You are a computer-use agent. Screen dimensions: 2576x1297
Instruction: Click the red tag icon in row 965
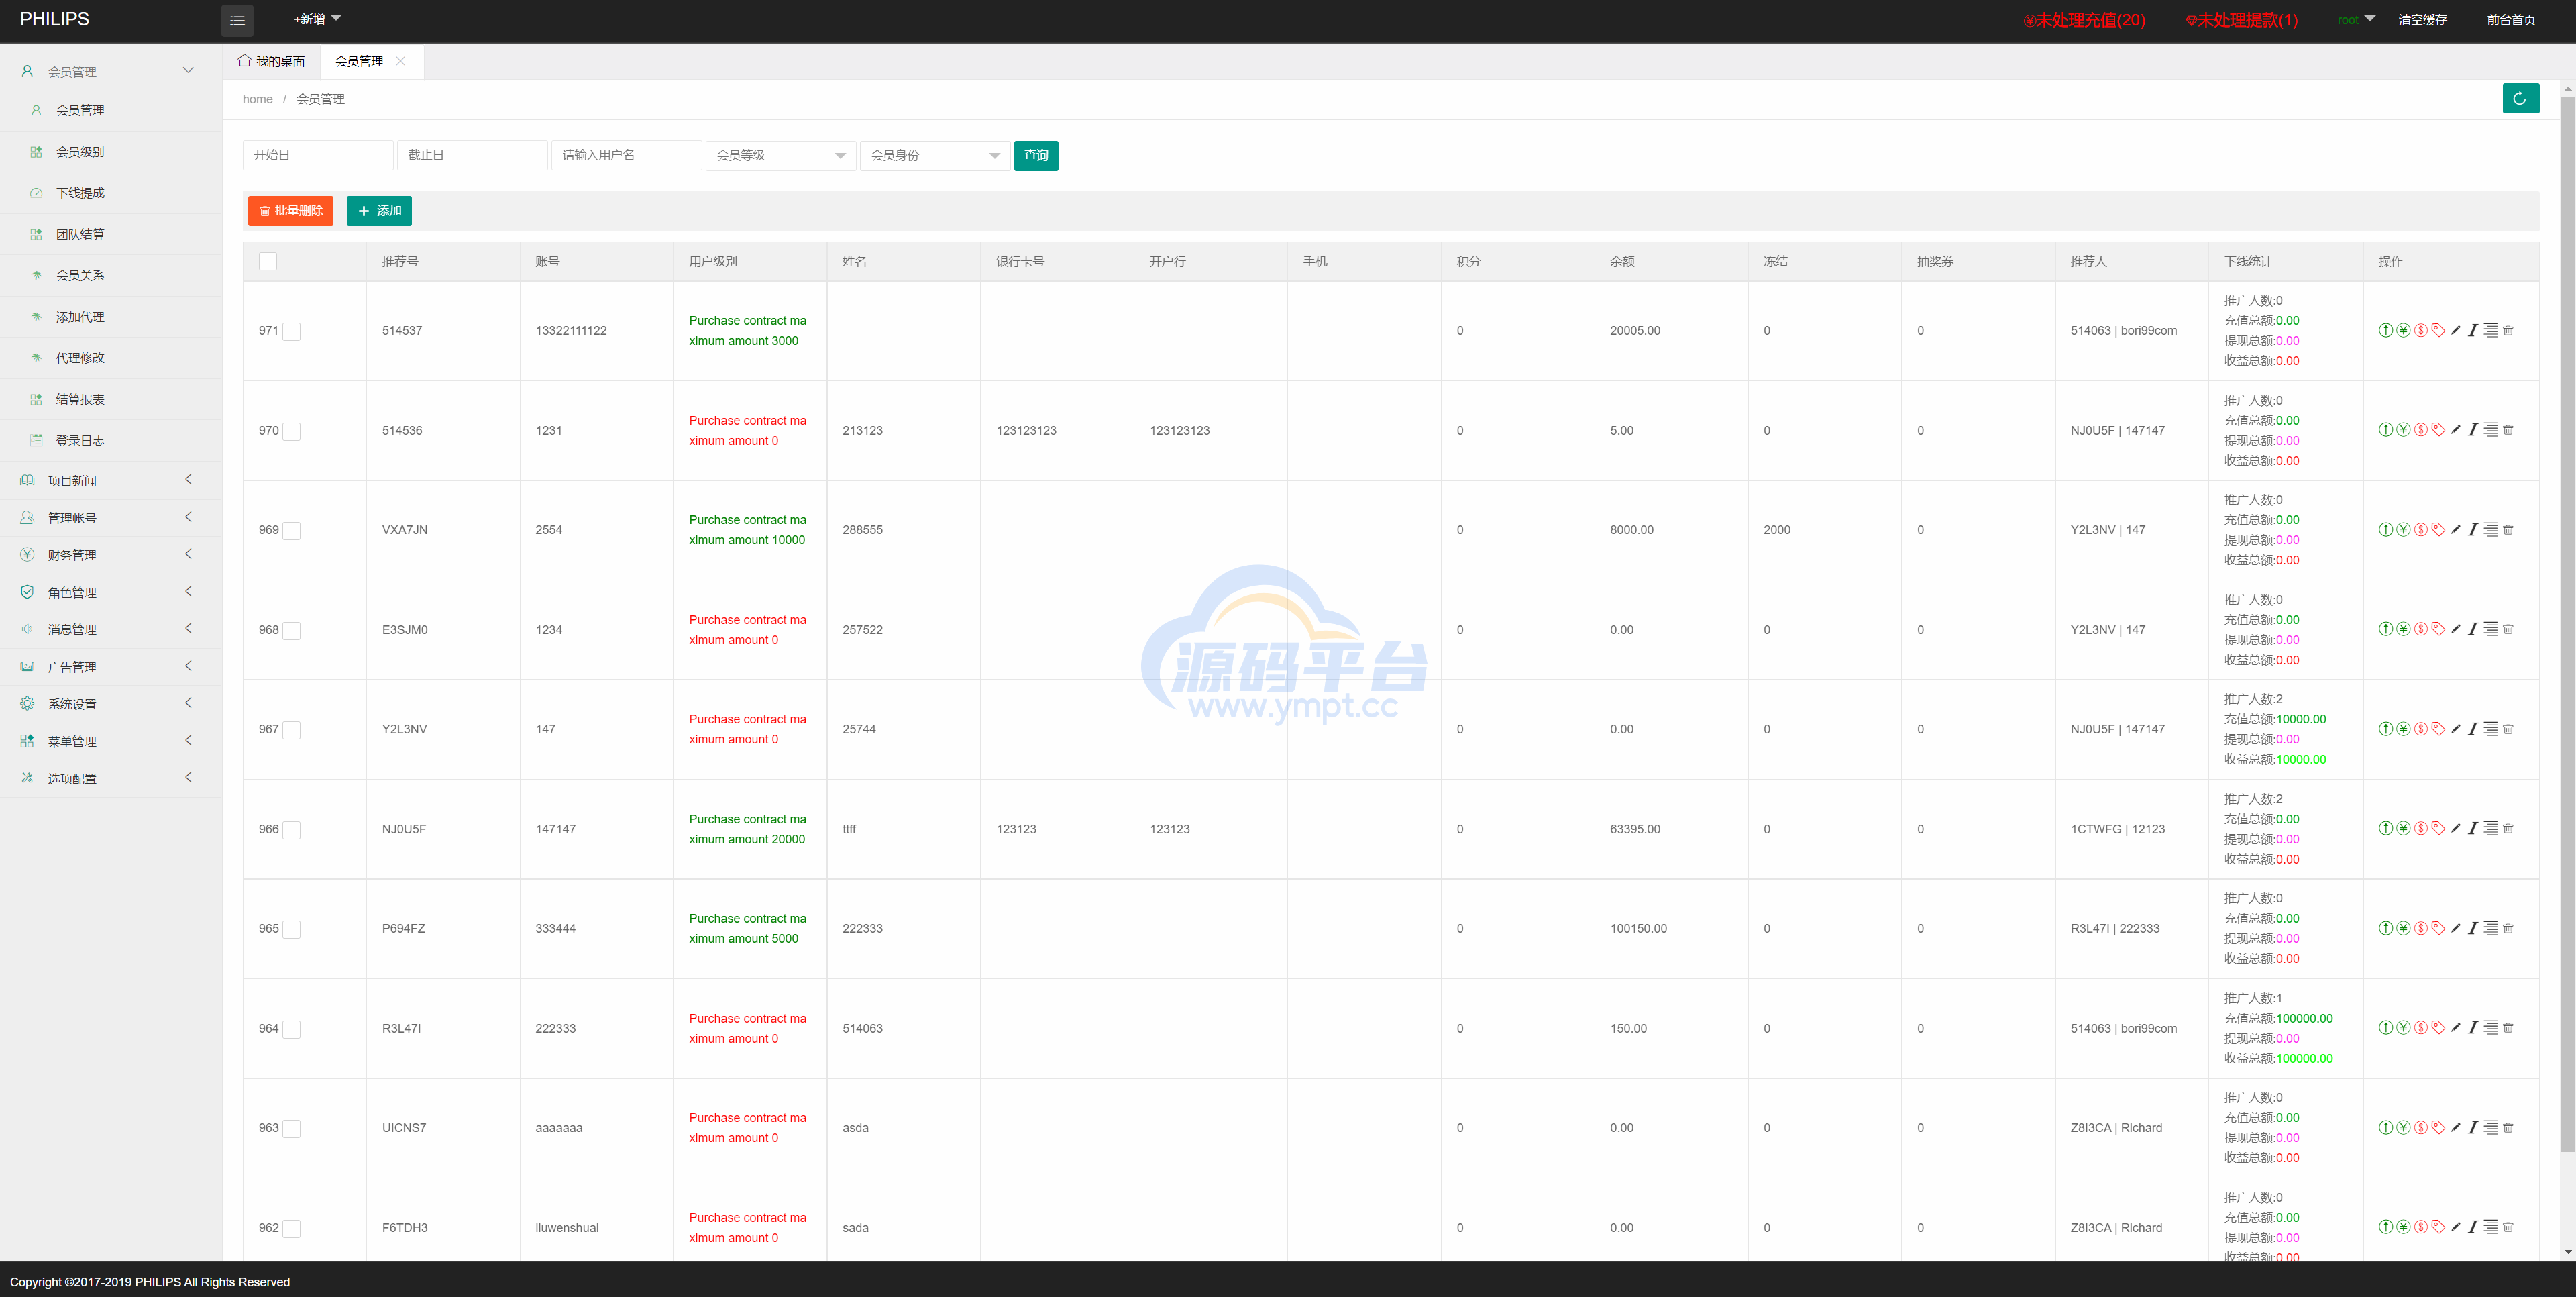[2438, 928]
